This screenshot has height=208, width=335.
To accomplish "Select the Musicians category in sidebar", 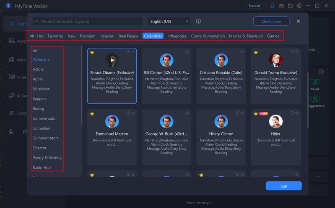I will click(x=41, y=89).
